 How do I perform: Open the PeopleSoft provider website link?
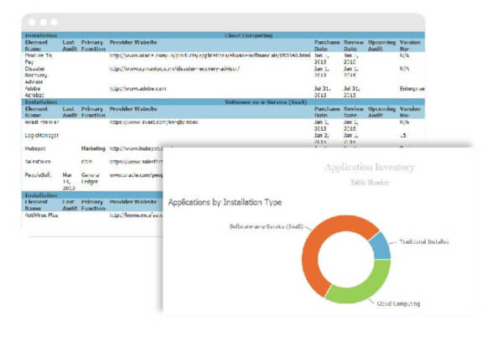tap(136, 175)
